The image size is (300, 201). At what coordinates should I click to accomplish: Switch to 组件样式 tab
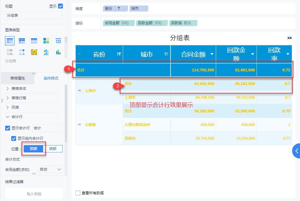coord(51,78)
